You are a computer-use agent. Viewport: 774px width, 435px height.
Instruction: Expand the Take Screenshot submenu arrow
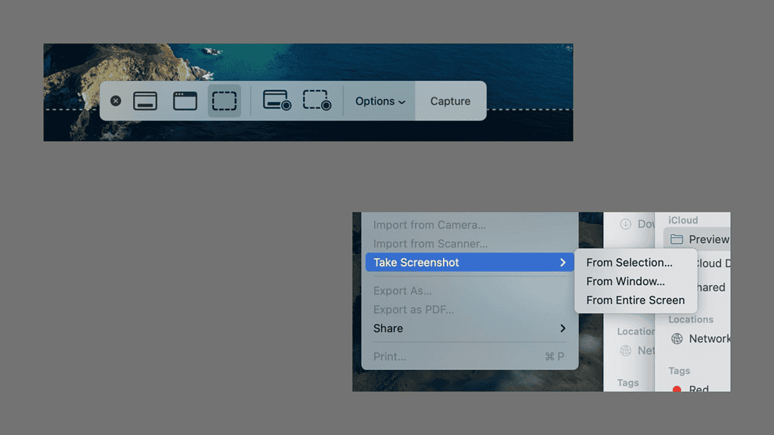(x=564, y=262)
